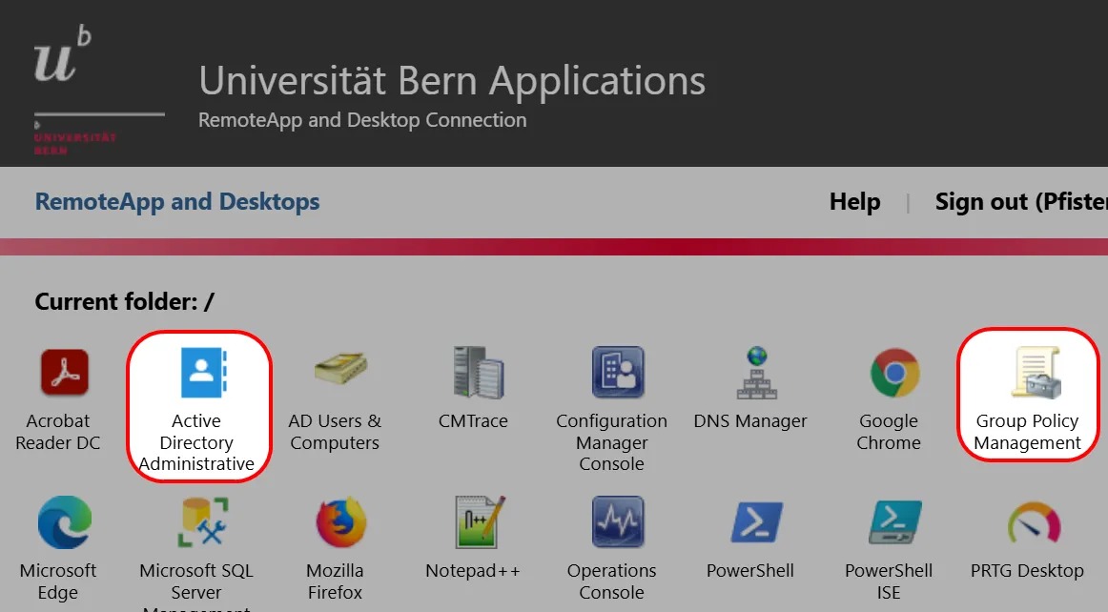Click the Universität Bern Applications title
Viewport: 1108px width, 612px height.
click(x=452, y=81)
